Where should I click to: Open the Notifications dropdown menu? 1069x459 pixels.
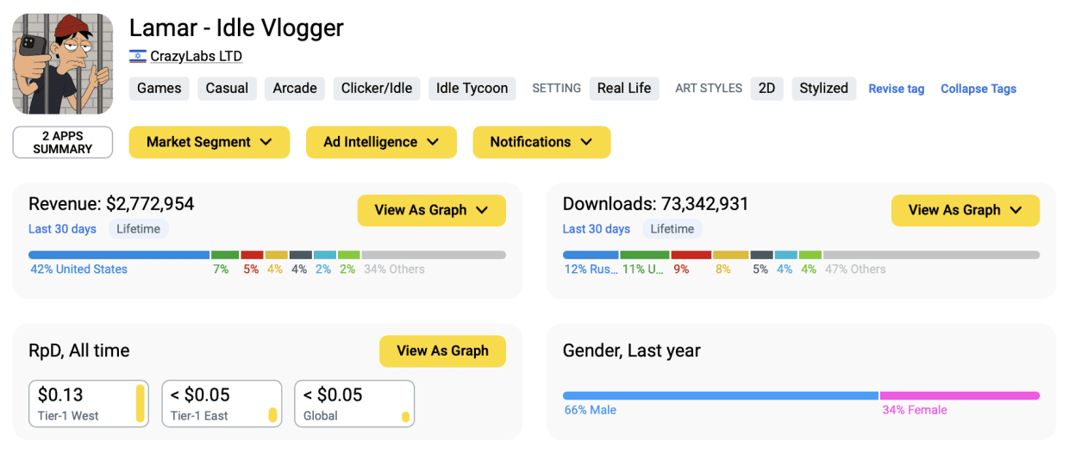tap(541, 142)
